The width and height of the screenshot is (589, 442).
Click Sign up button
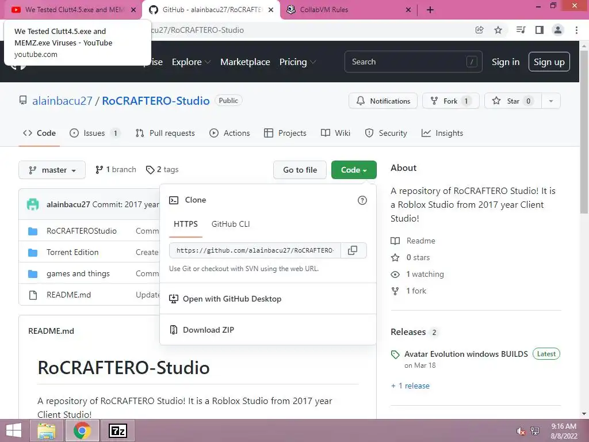coord(549,62)
